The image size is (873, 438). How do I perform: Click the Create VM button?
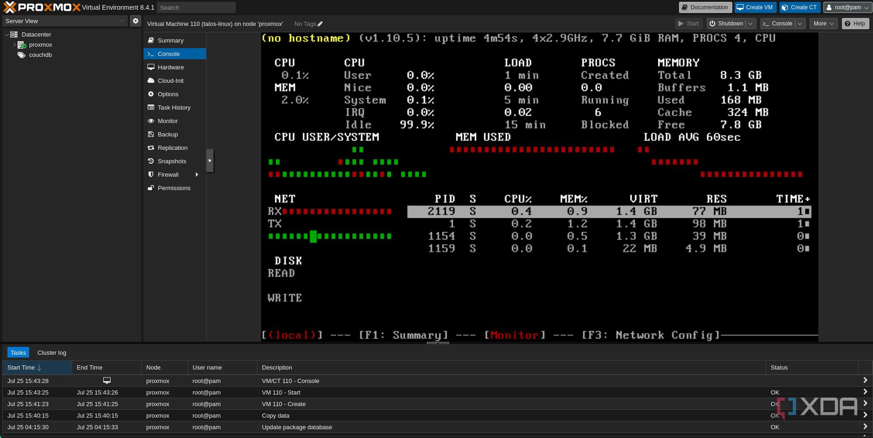click(755, 7)
